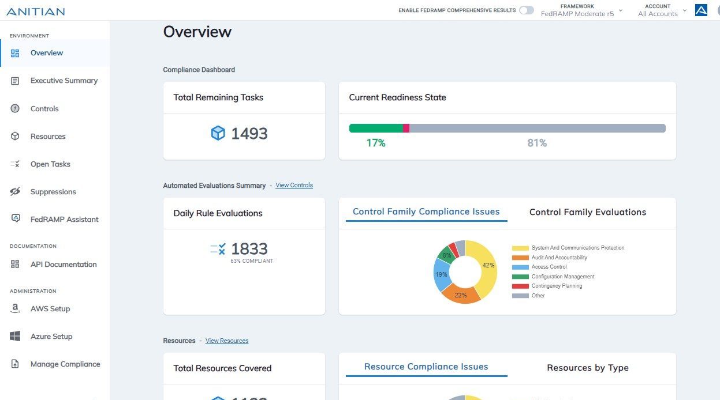
Task: Click the 1493 remaining tasks number
Action: coord(249,134)
